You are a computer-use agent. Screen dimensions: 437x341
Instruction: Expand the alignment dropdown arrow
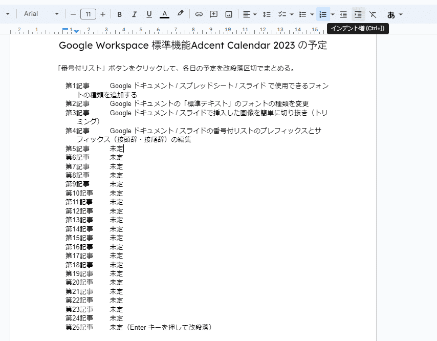[x=255, y=14]
